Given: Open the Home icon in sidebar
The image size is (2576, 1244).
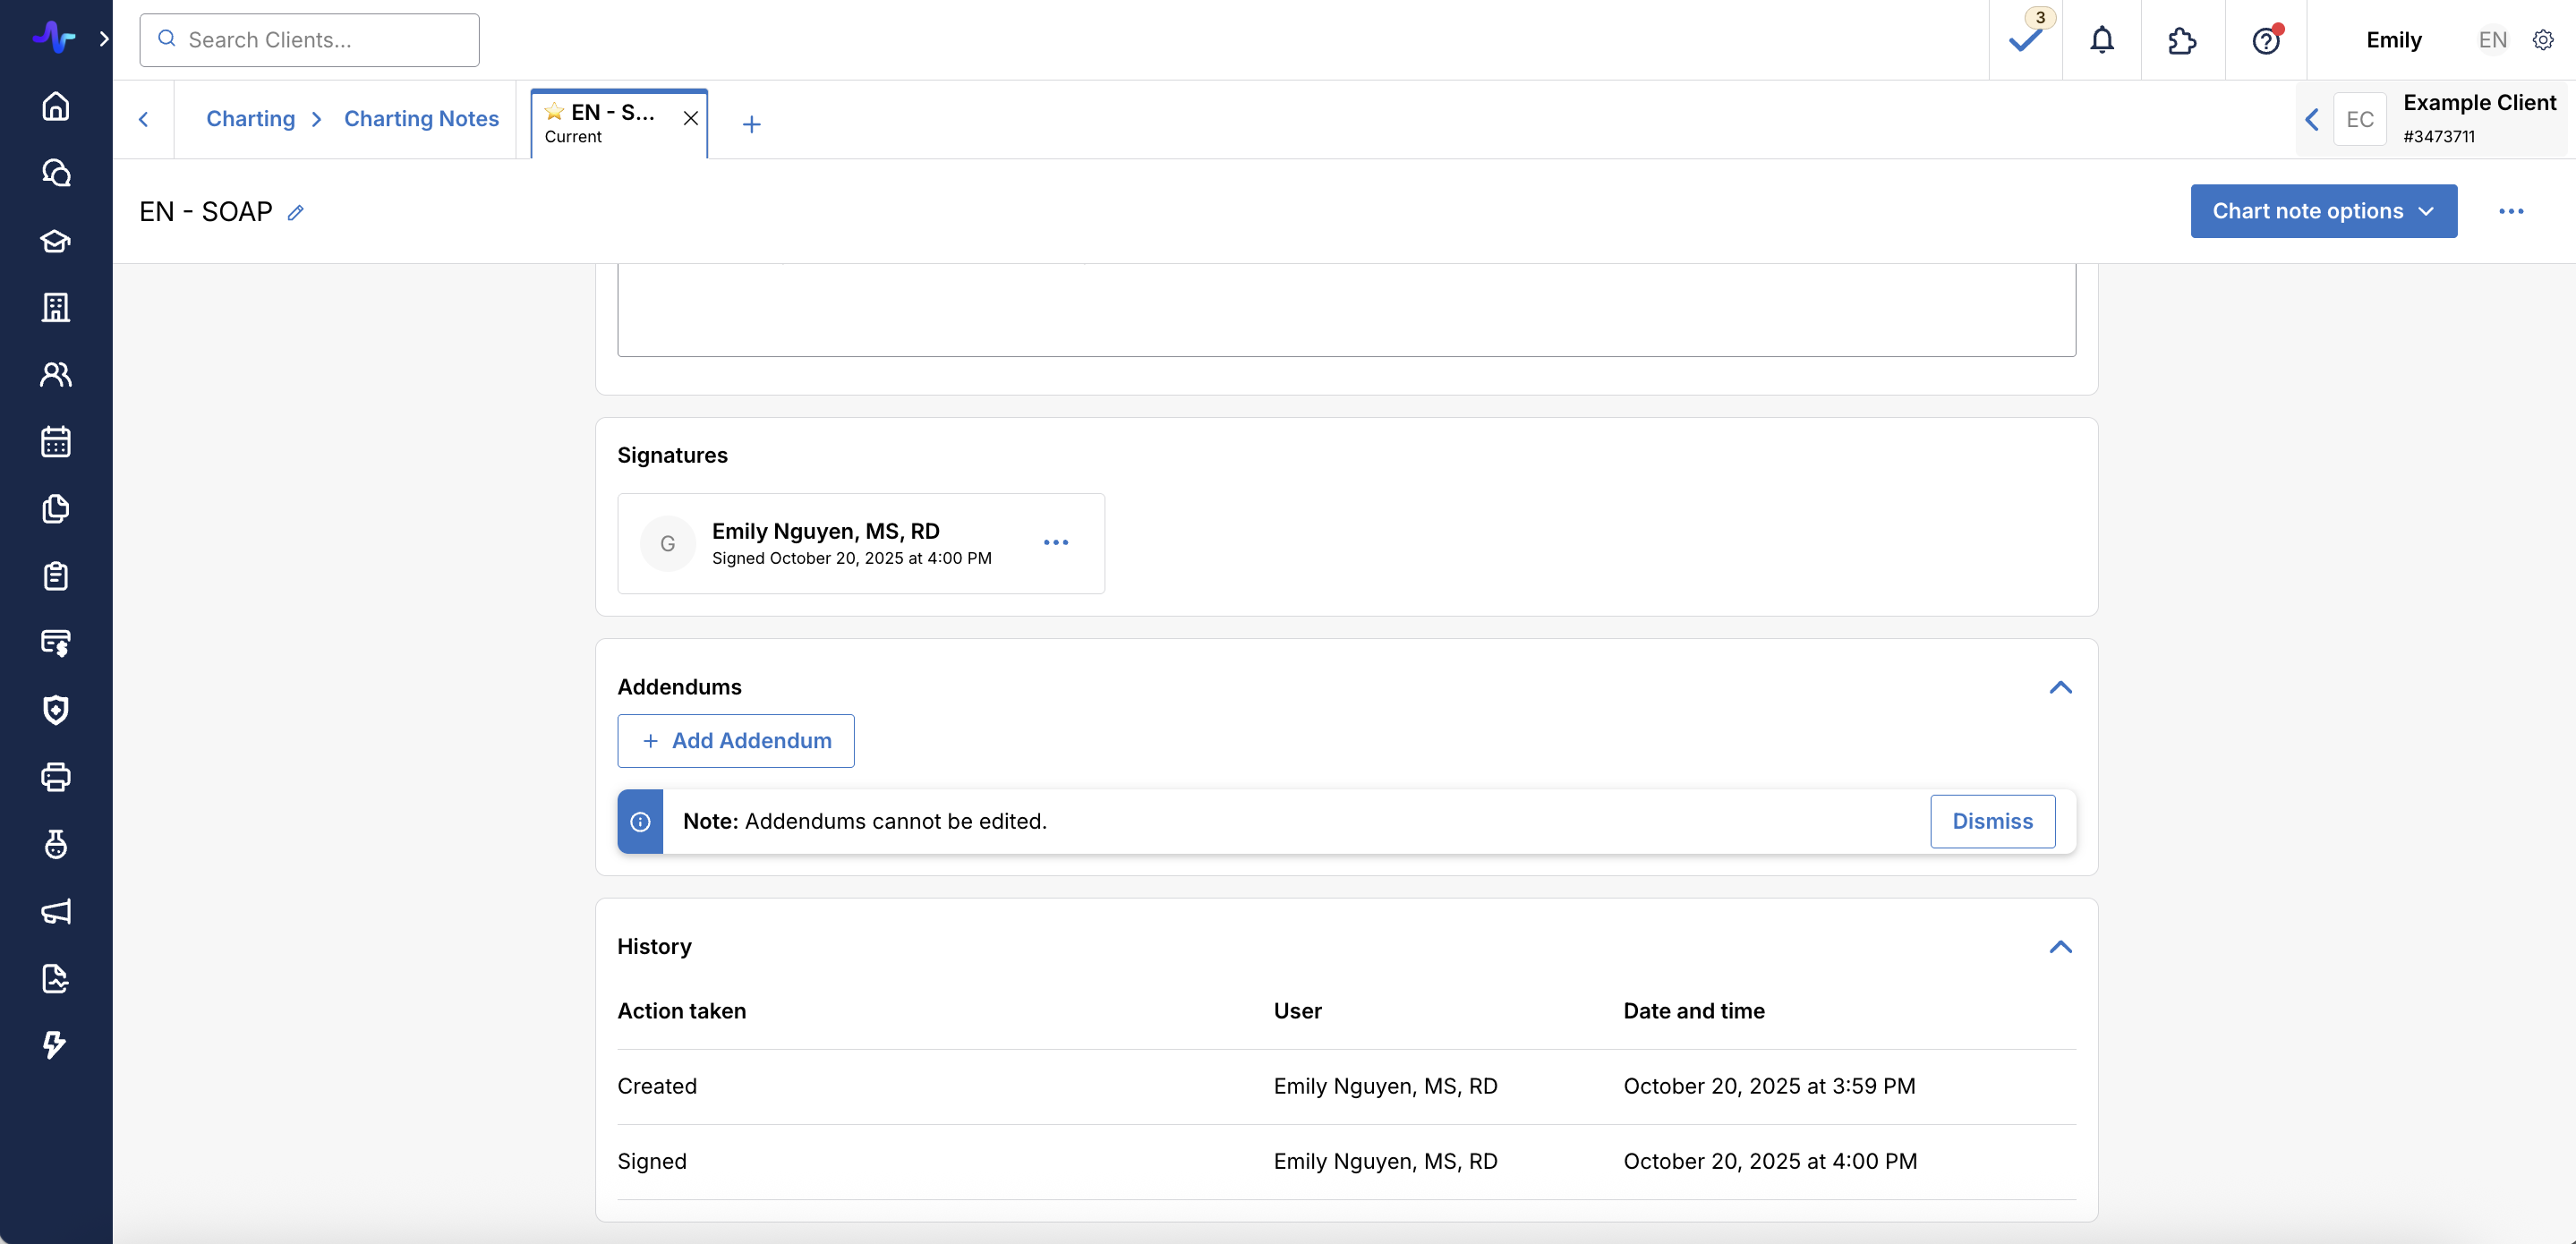Looking at the screenshot, I should click(56, 106).
